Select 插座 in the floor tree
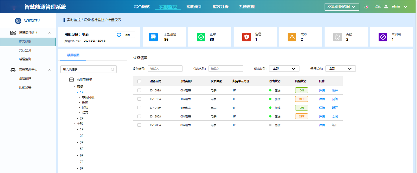Viewport: 417px width, 173px height. pyautogui.click(x=85, y=102)
